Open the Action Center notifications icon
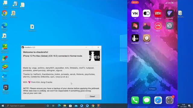 coord(190,106)
